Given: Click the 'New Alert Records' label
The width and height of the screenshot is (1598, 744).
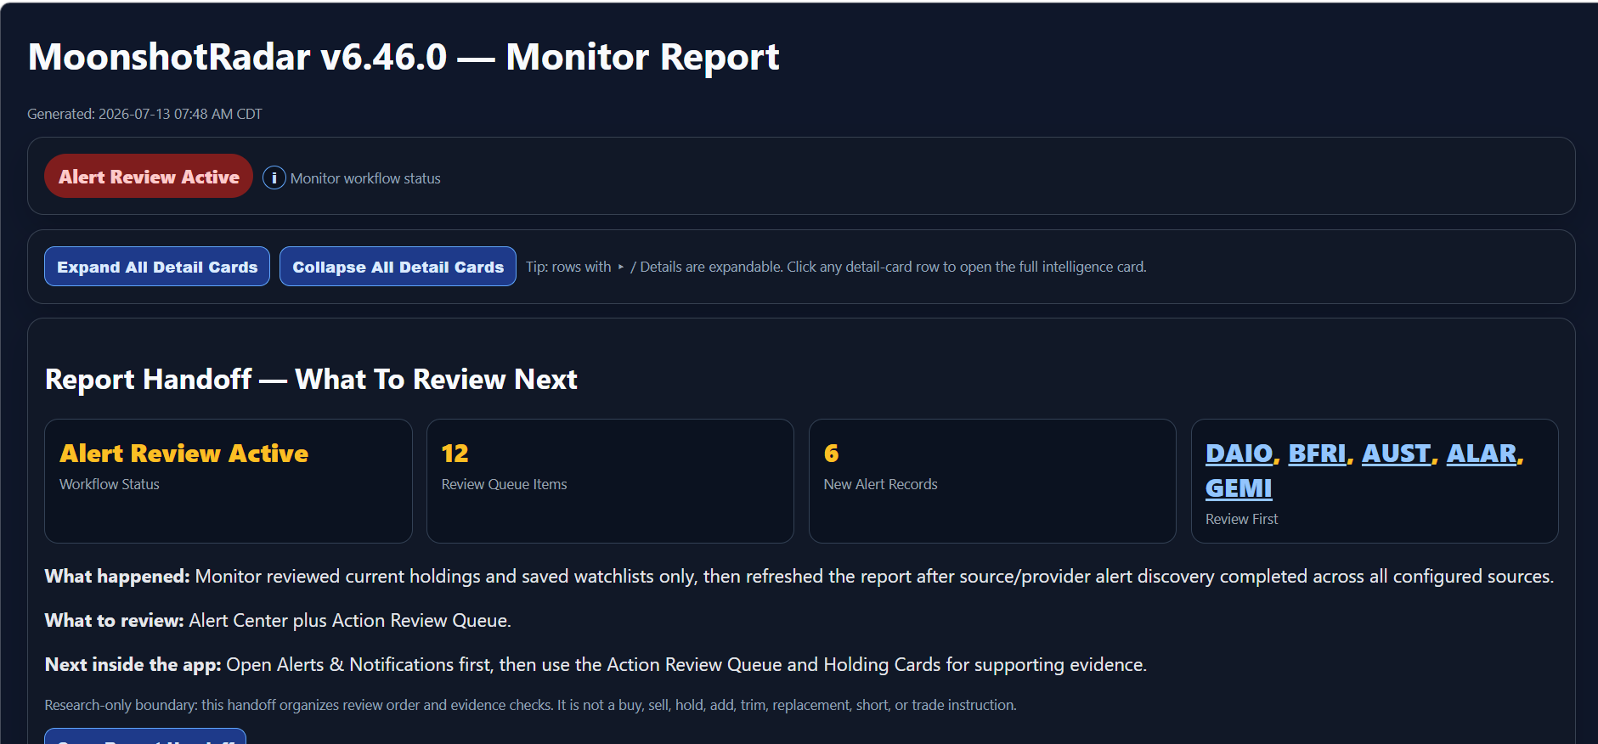Looking at the screenshot, I should click(880, 484).
